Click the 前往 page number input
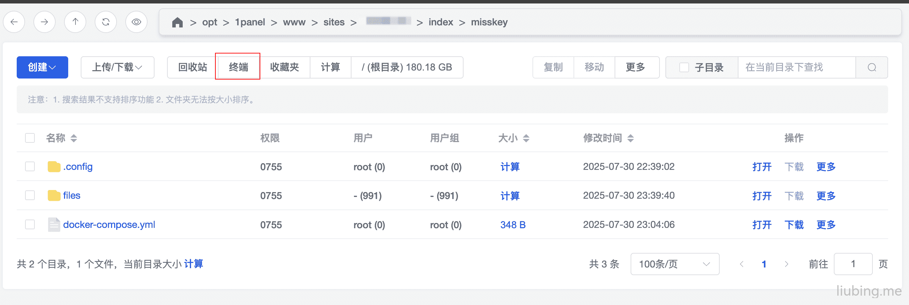 [x=853, y=264]
